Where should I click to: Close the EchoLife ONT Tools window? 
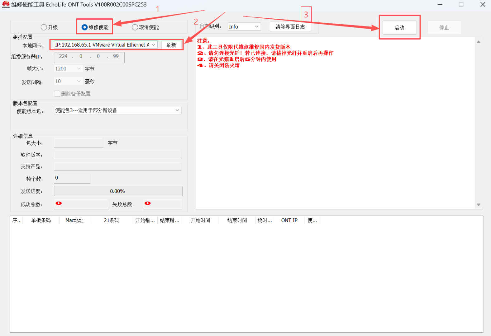(x=483, y=5)
